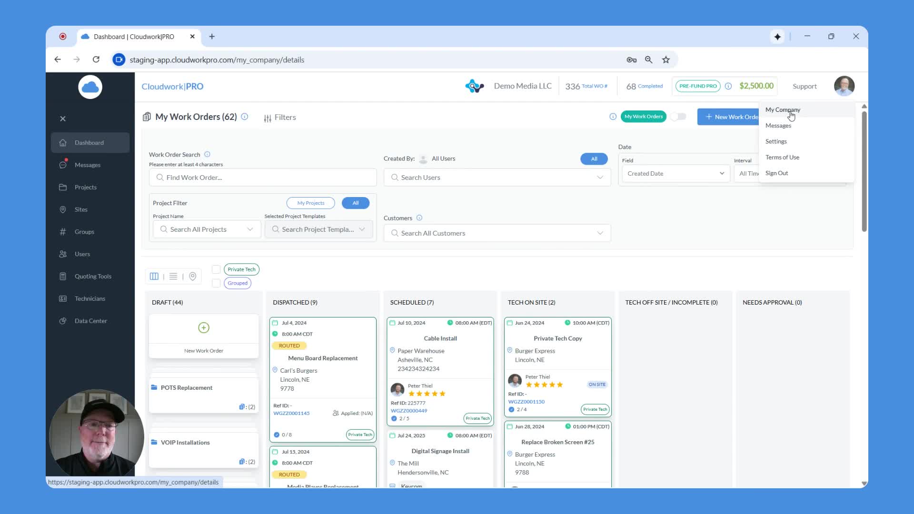Choose Sign Out from the profile menu
The height and width of the screenshot is (514, 914).
[776, 173]
